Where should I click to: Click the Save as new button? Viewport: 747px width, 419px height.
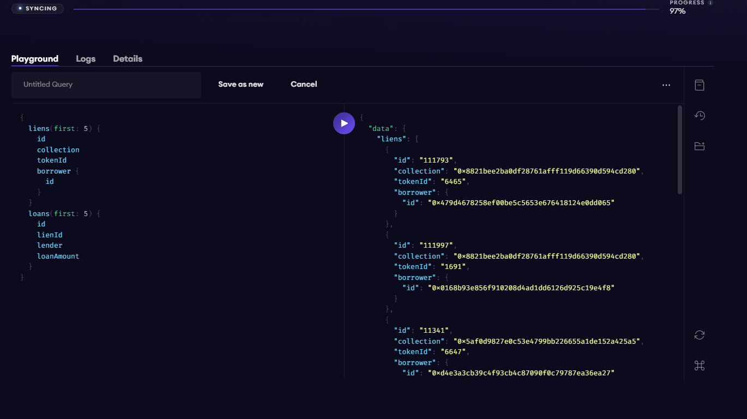point(240,85)
